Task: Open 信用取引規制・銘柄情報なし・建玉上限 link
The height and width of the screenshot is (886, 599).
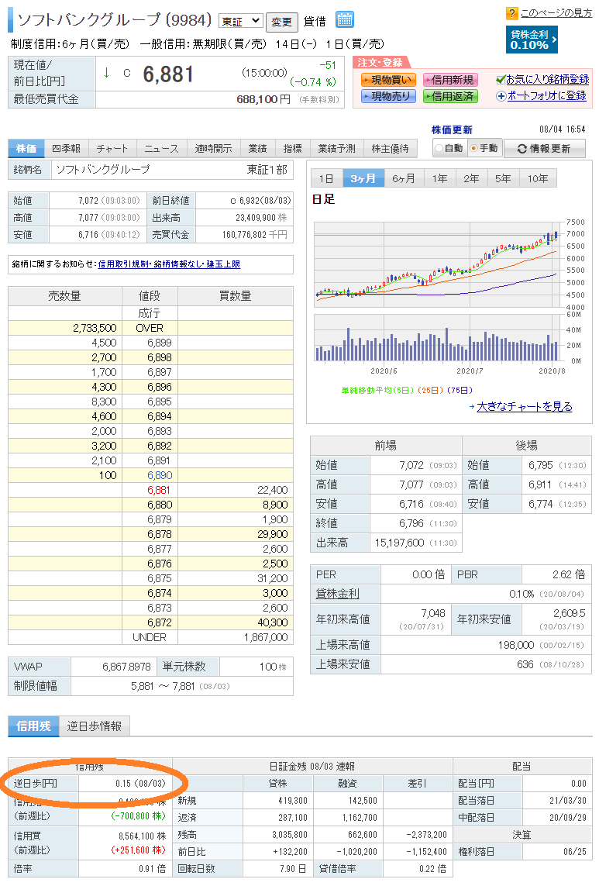Action: click(169, 264)
